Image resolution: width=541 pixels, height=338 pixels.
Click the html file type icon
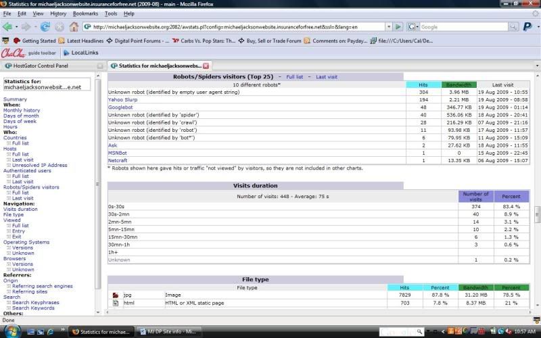tap(116, 303)
